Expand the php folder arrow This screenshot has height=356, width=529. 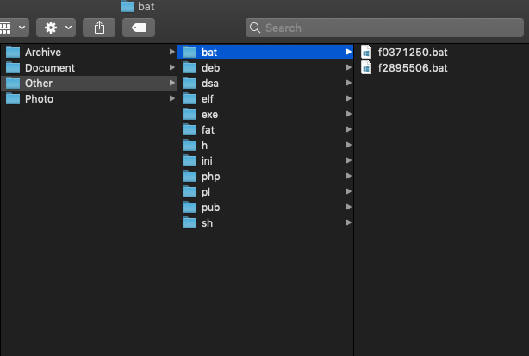pos(349,176)
